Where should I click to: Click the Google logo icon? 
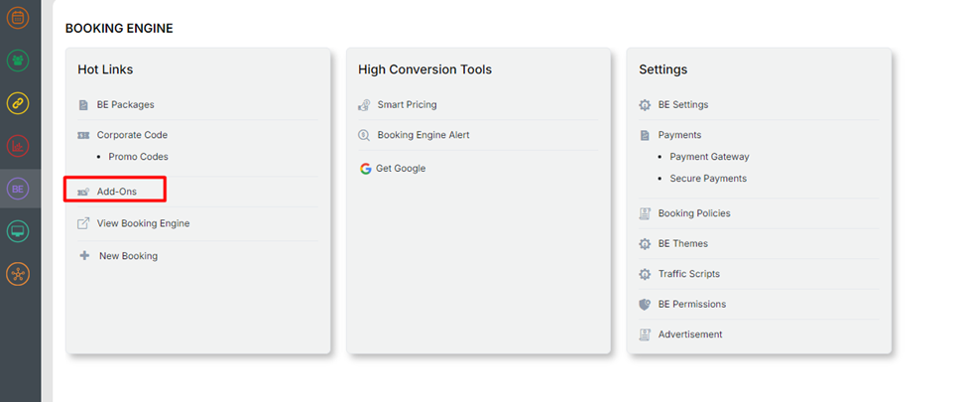pos(365,169)
